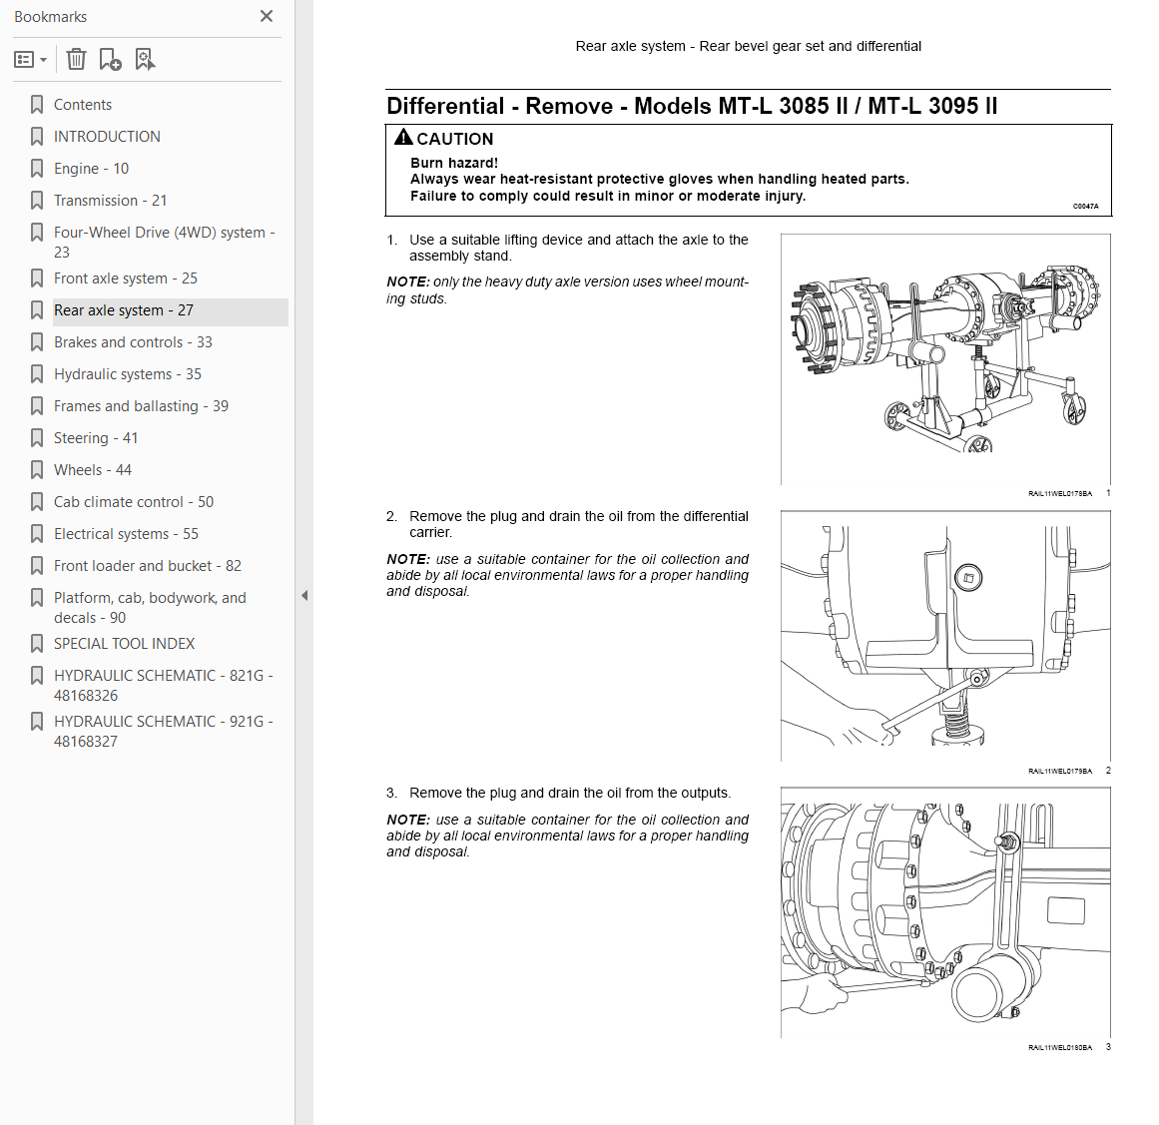Select the Wheels - 44 bookmark
1159x1125 pixels.
click(93, 470)
